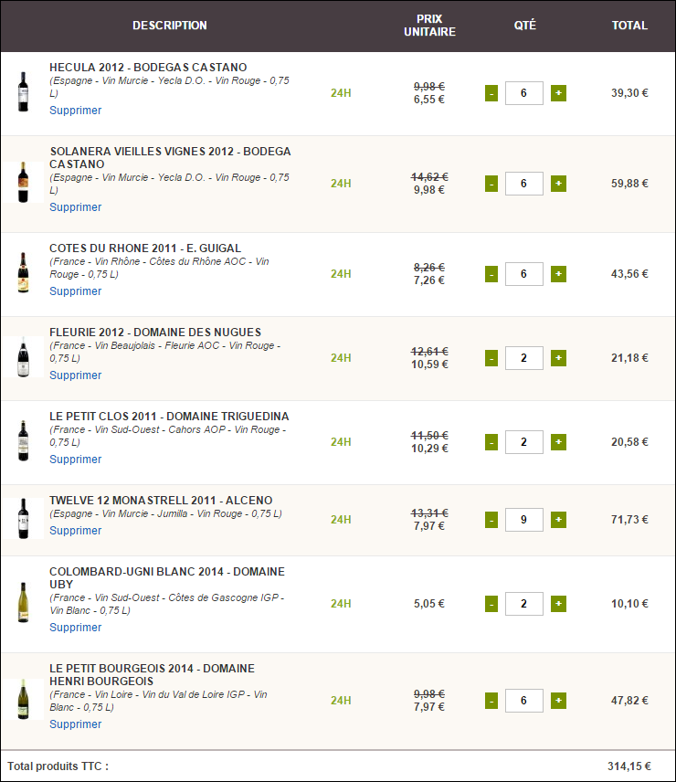Screen dimensions: 676x782
Task: Remove Le Petit Bourgeois 2014 from cart
Action: coord(76,724)
